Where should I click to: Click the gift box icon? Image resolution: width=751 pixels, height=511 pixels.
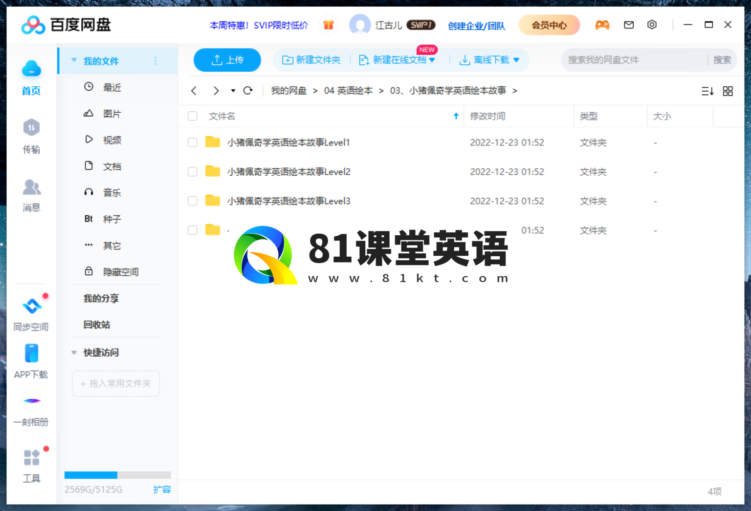tap(329, 25)
